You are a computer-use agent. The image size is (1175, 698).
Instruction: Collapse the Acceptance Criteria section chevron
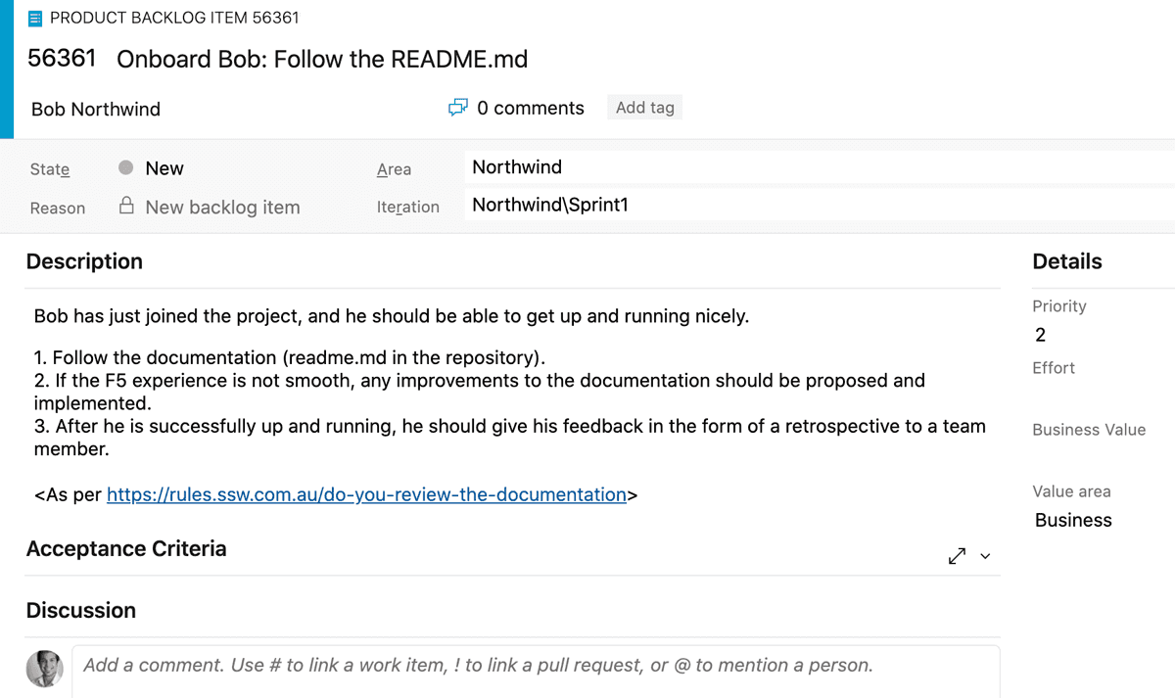coord(985,557)
